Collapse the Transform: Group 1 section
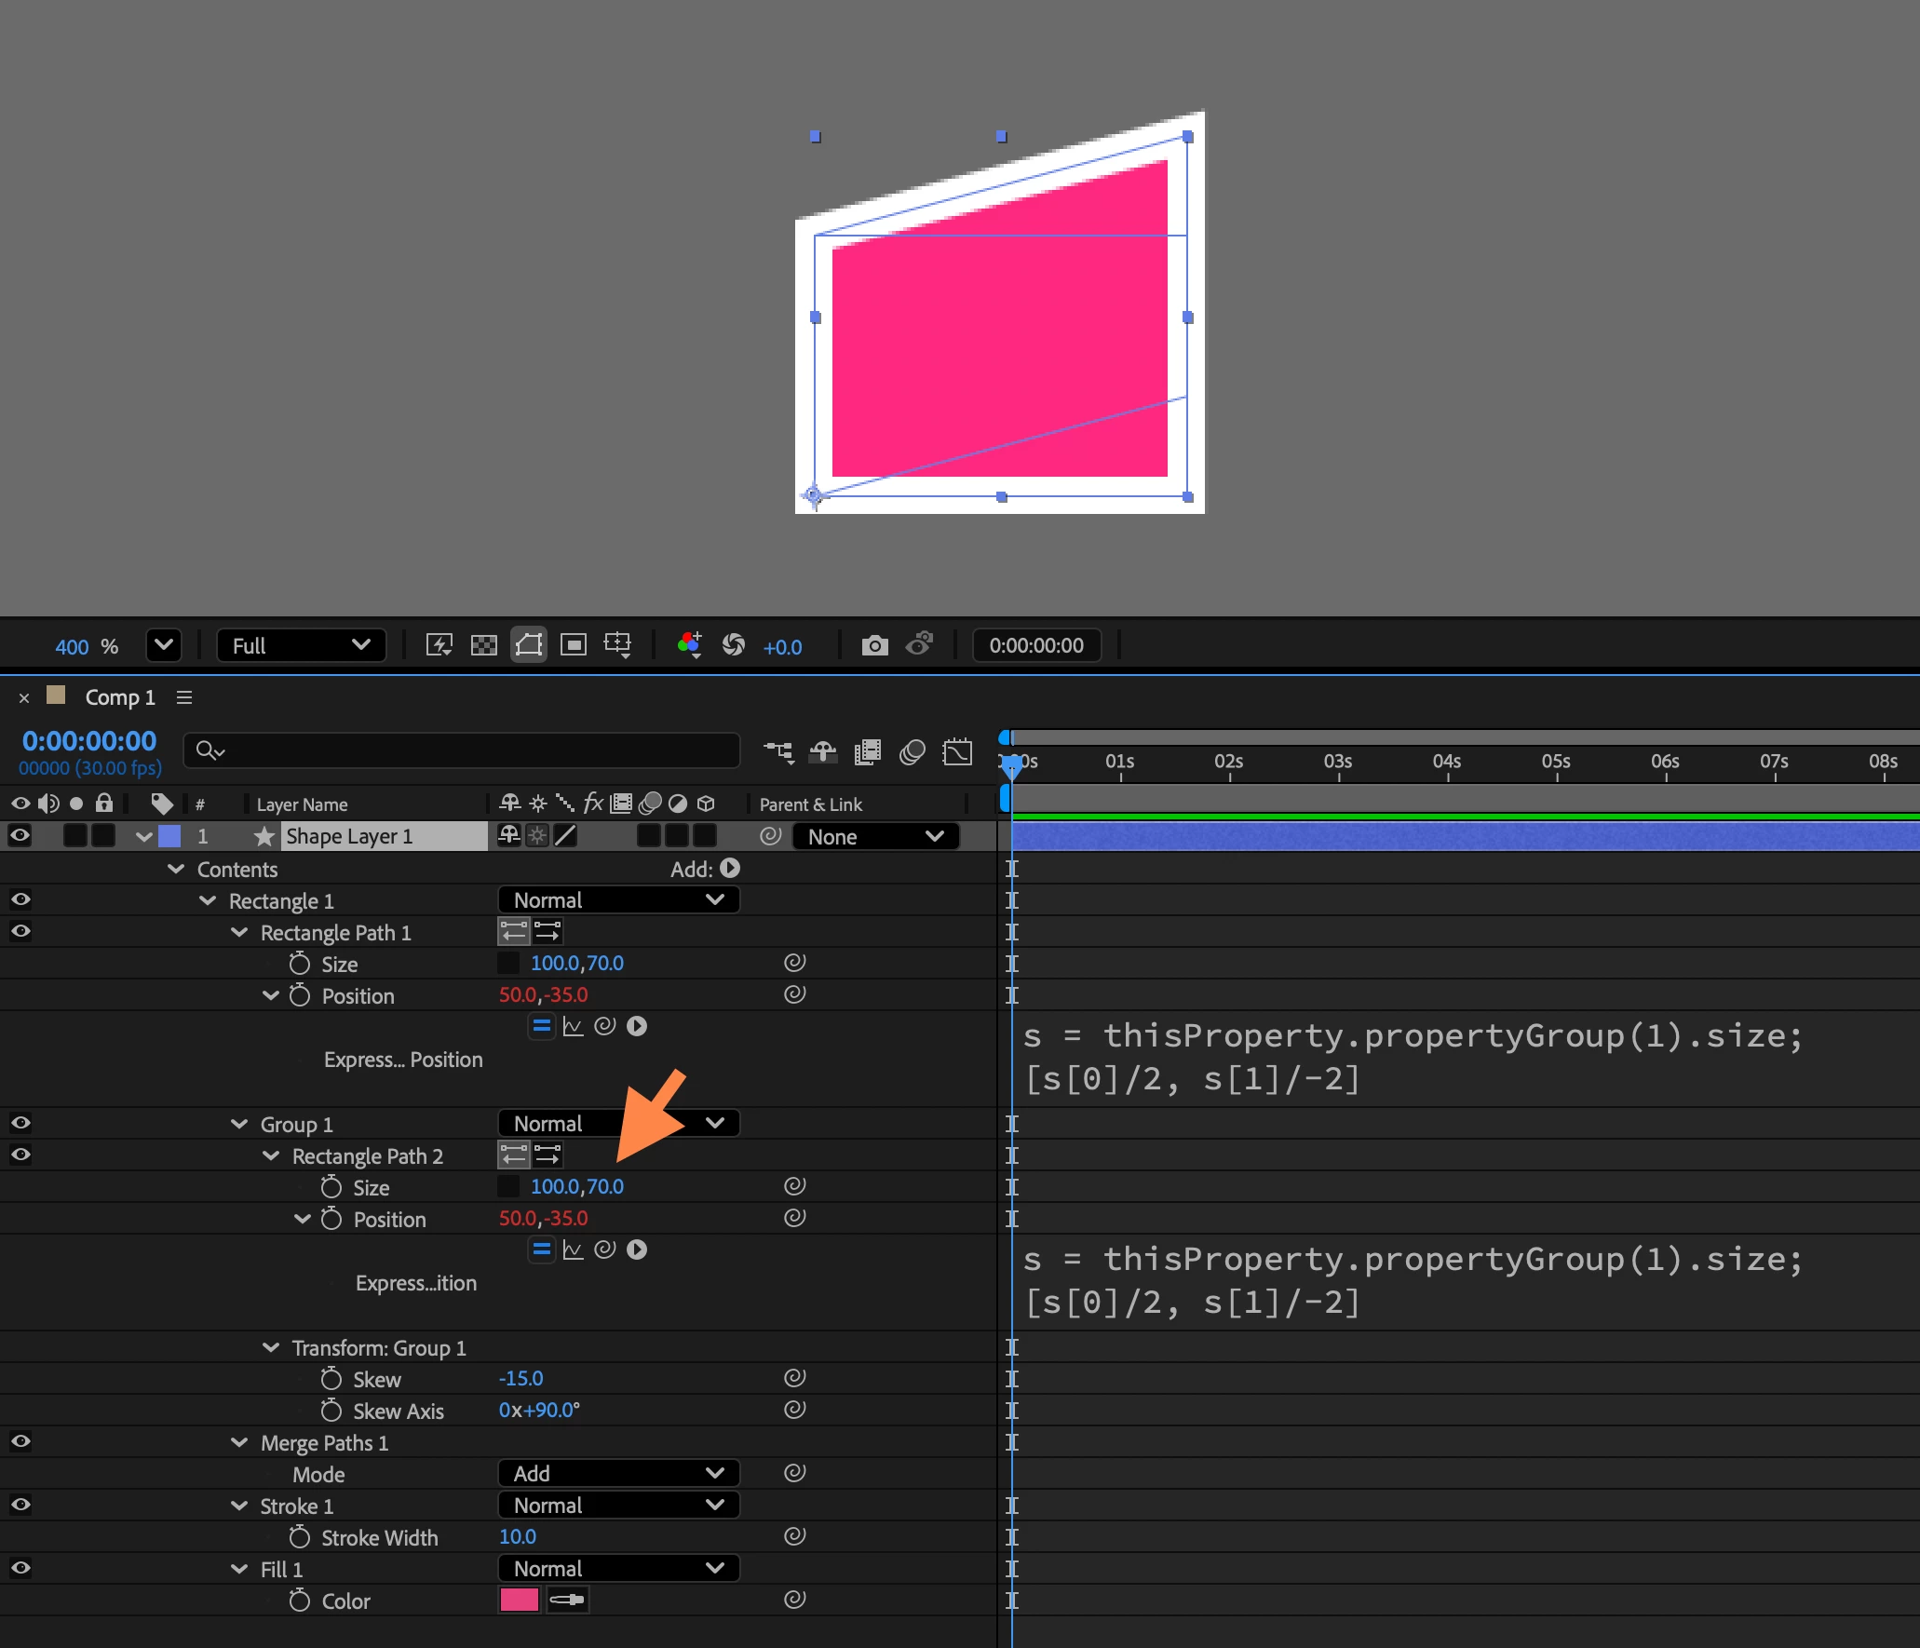 271,1347
